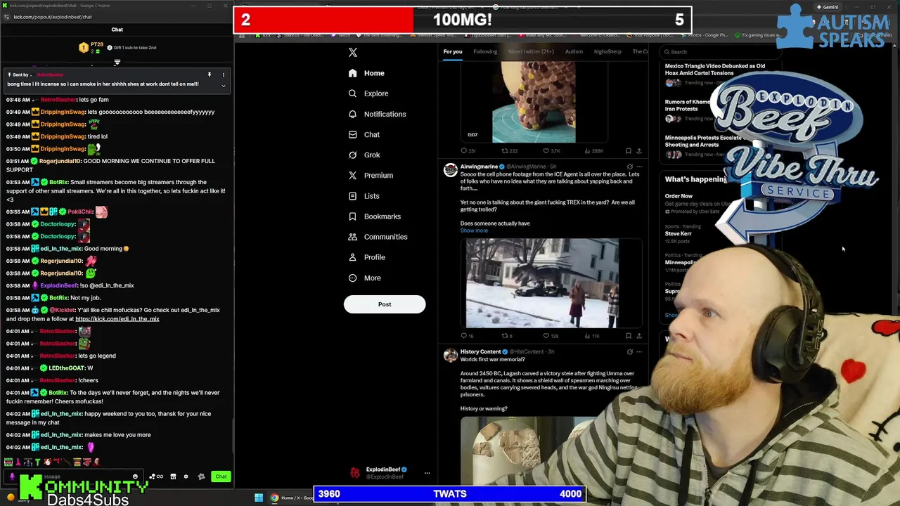900x506 pixels.
Task: Select Chrome Home / X taskbar item
Action: pyautogui.click(x=291, y=498)
